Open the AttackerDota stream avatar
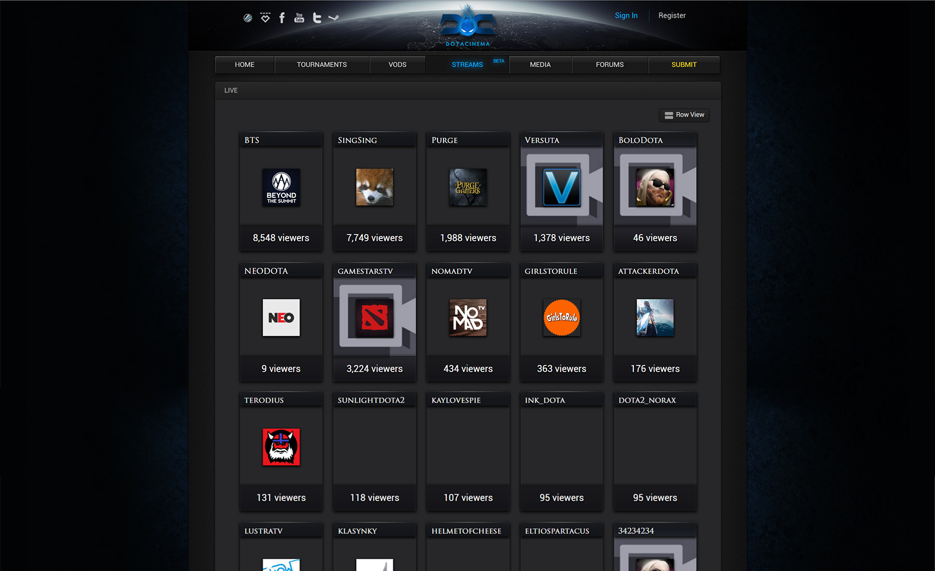The width and height of the screenshot is (935, 571). [x=655, y=317]
